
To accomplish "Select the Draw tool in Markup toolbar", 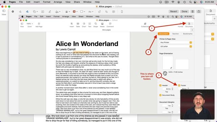I will (x=27, y=12).
